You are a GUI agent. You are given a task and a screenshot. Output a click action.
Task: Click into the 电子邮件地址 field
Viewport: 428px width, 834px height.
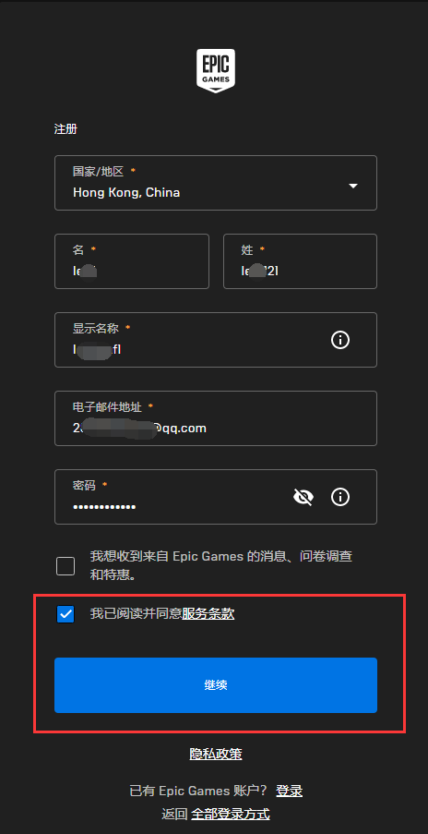pos(216,418)
